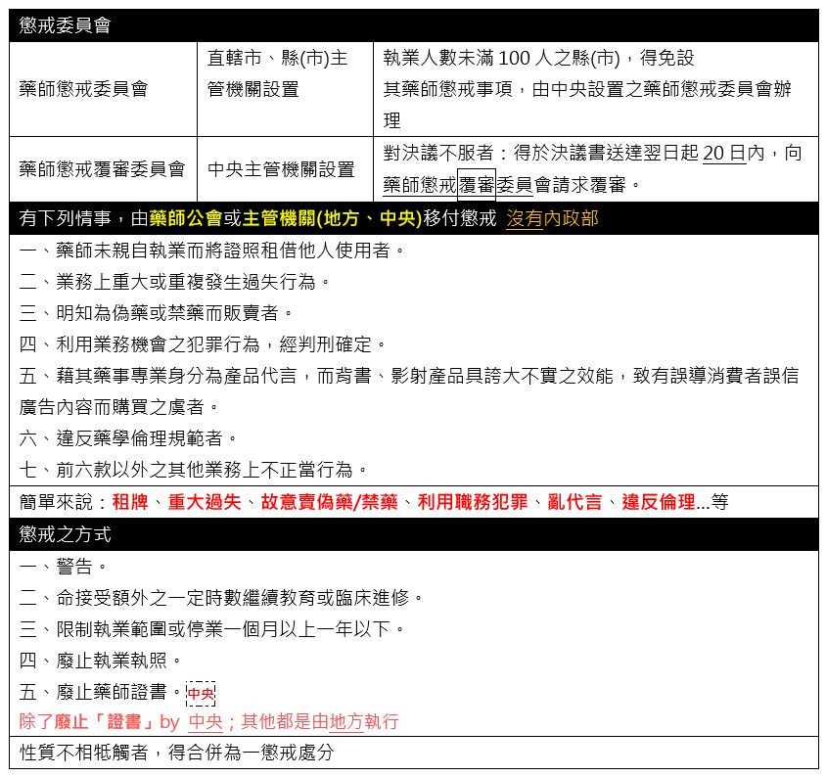Click the 中央主管機關設置 cell
The height and width of the screenshot is (777, 826).
coord(281,169)
